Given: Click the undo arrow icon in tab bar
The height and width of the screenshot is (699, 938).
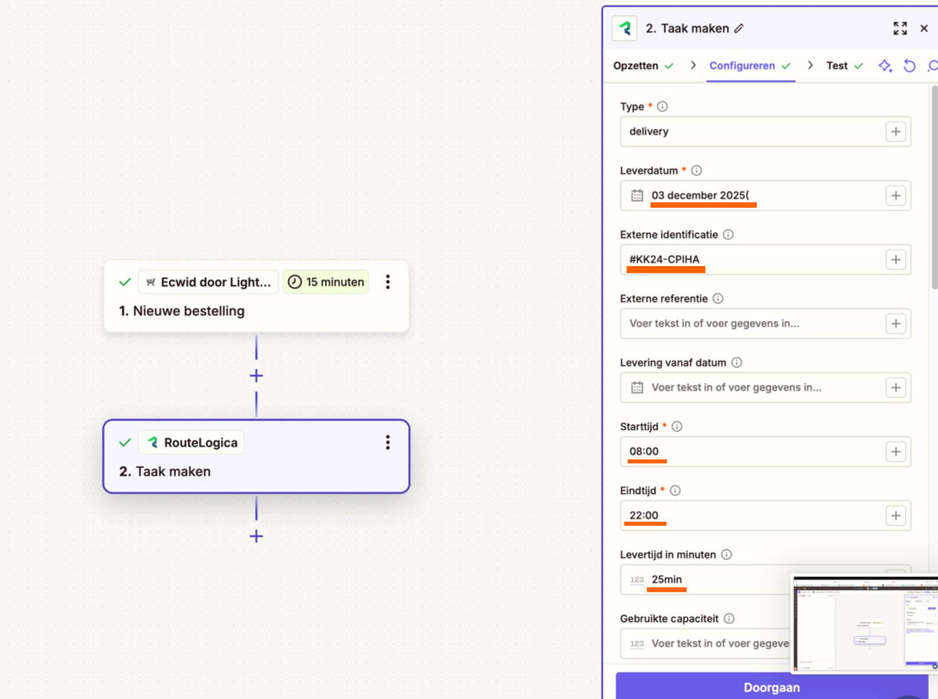Looking at the screenshot, I should pos(909,66).
